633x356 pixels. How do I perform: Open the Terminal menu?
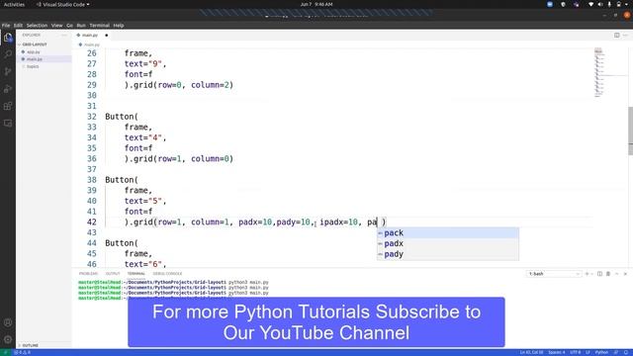pos(99,25)
